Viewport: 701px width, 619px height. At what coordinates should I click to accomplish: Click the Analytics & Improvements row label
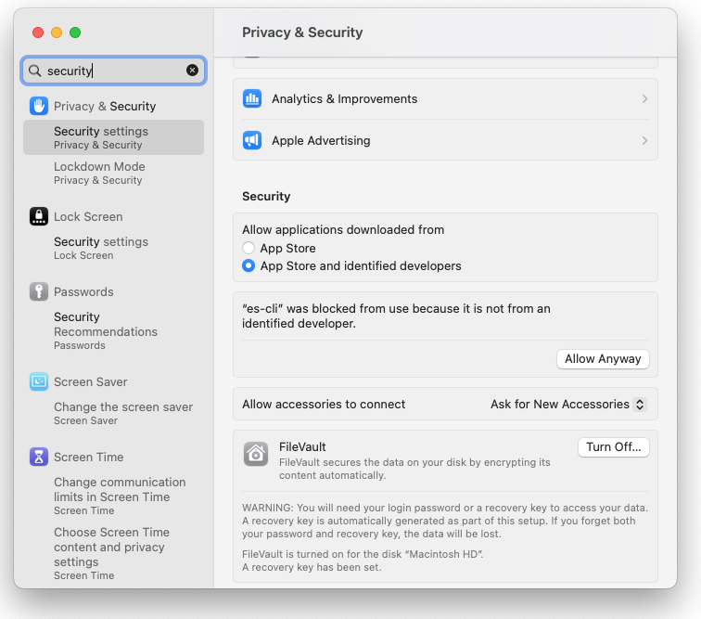344,99
